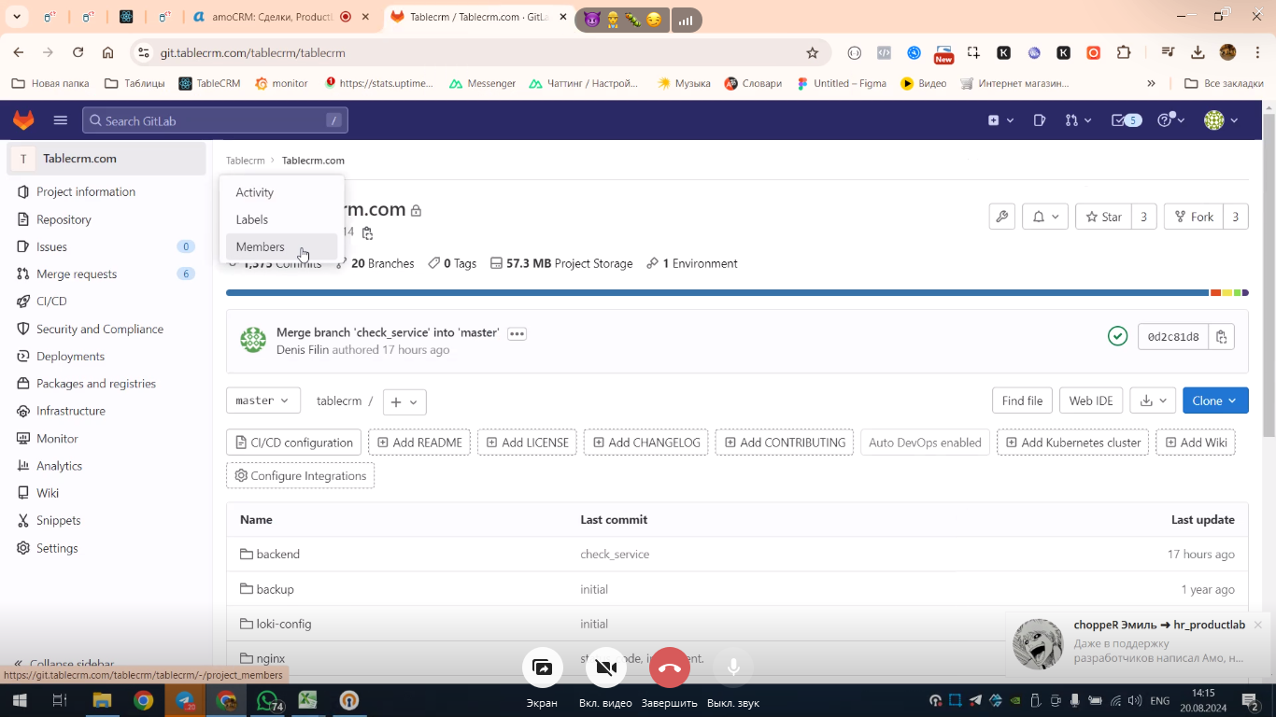Click Add LICENSE

pos(527,443)
